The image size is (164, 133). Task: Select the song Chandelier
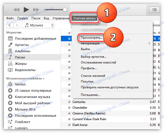(80, 108)
